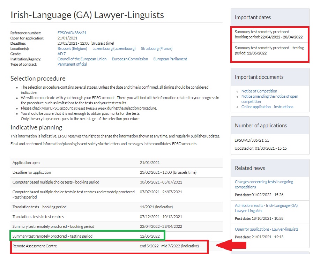Open the Luxembourg (Luxembourg) location link

point(114,48)
